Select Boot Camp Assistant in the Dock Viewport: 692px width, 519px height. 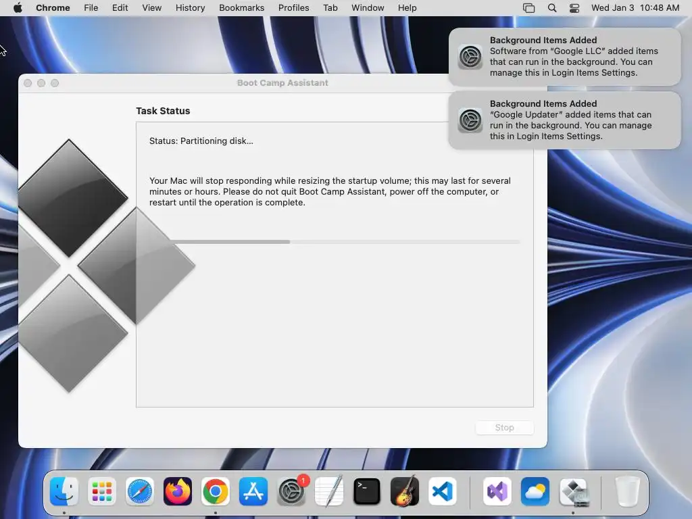tap(573, 491)
